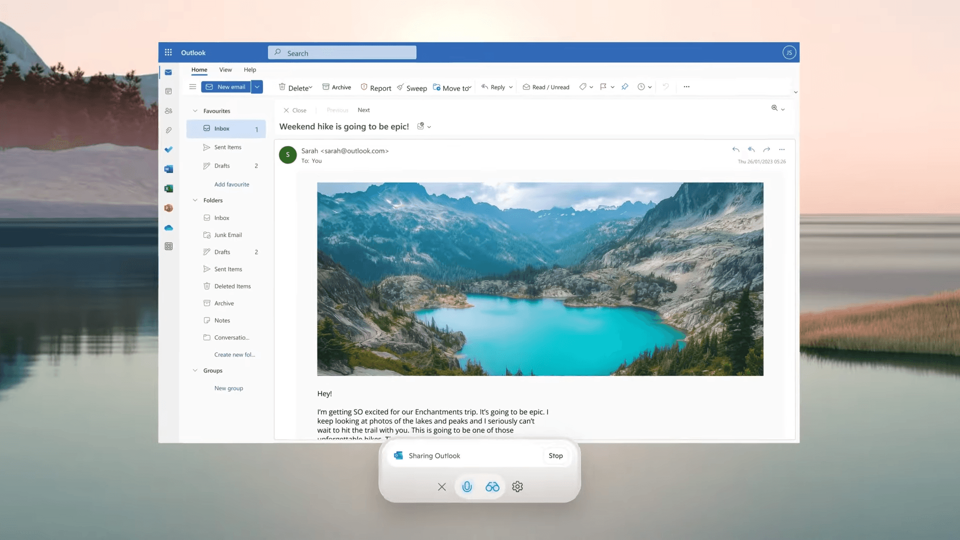Open OneDrive cloud icon in sidebar
Viewport: 960px width, 540px height.
pyautogui.click(x=168, y=227)
